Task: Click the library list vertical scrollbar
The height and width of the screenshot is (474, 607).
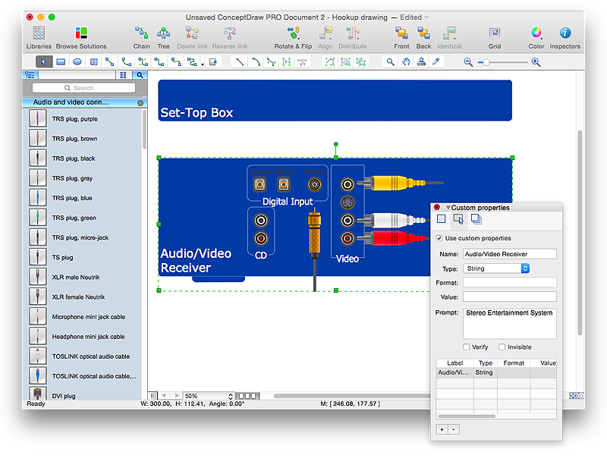Action: click(x=144, y=130)
